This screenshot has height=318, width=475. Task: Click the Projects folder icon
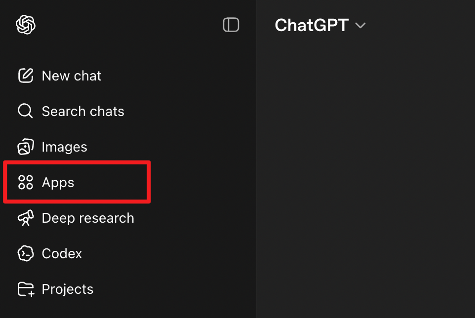coord(26,289)
